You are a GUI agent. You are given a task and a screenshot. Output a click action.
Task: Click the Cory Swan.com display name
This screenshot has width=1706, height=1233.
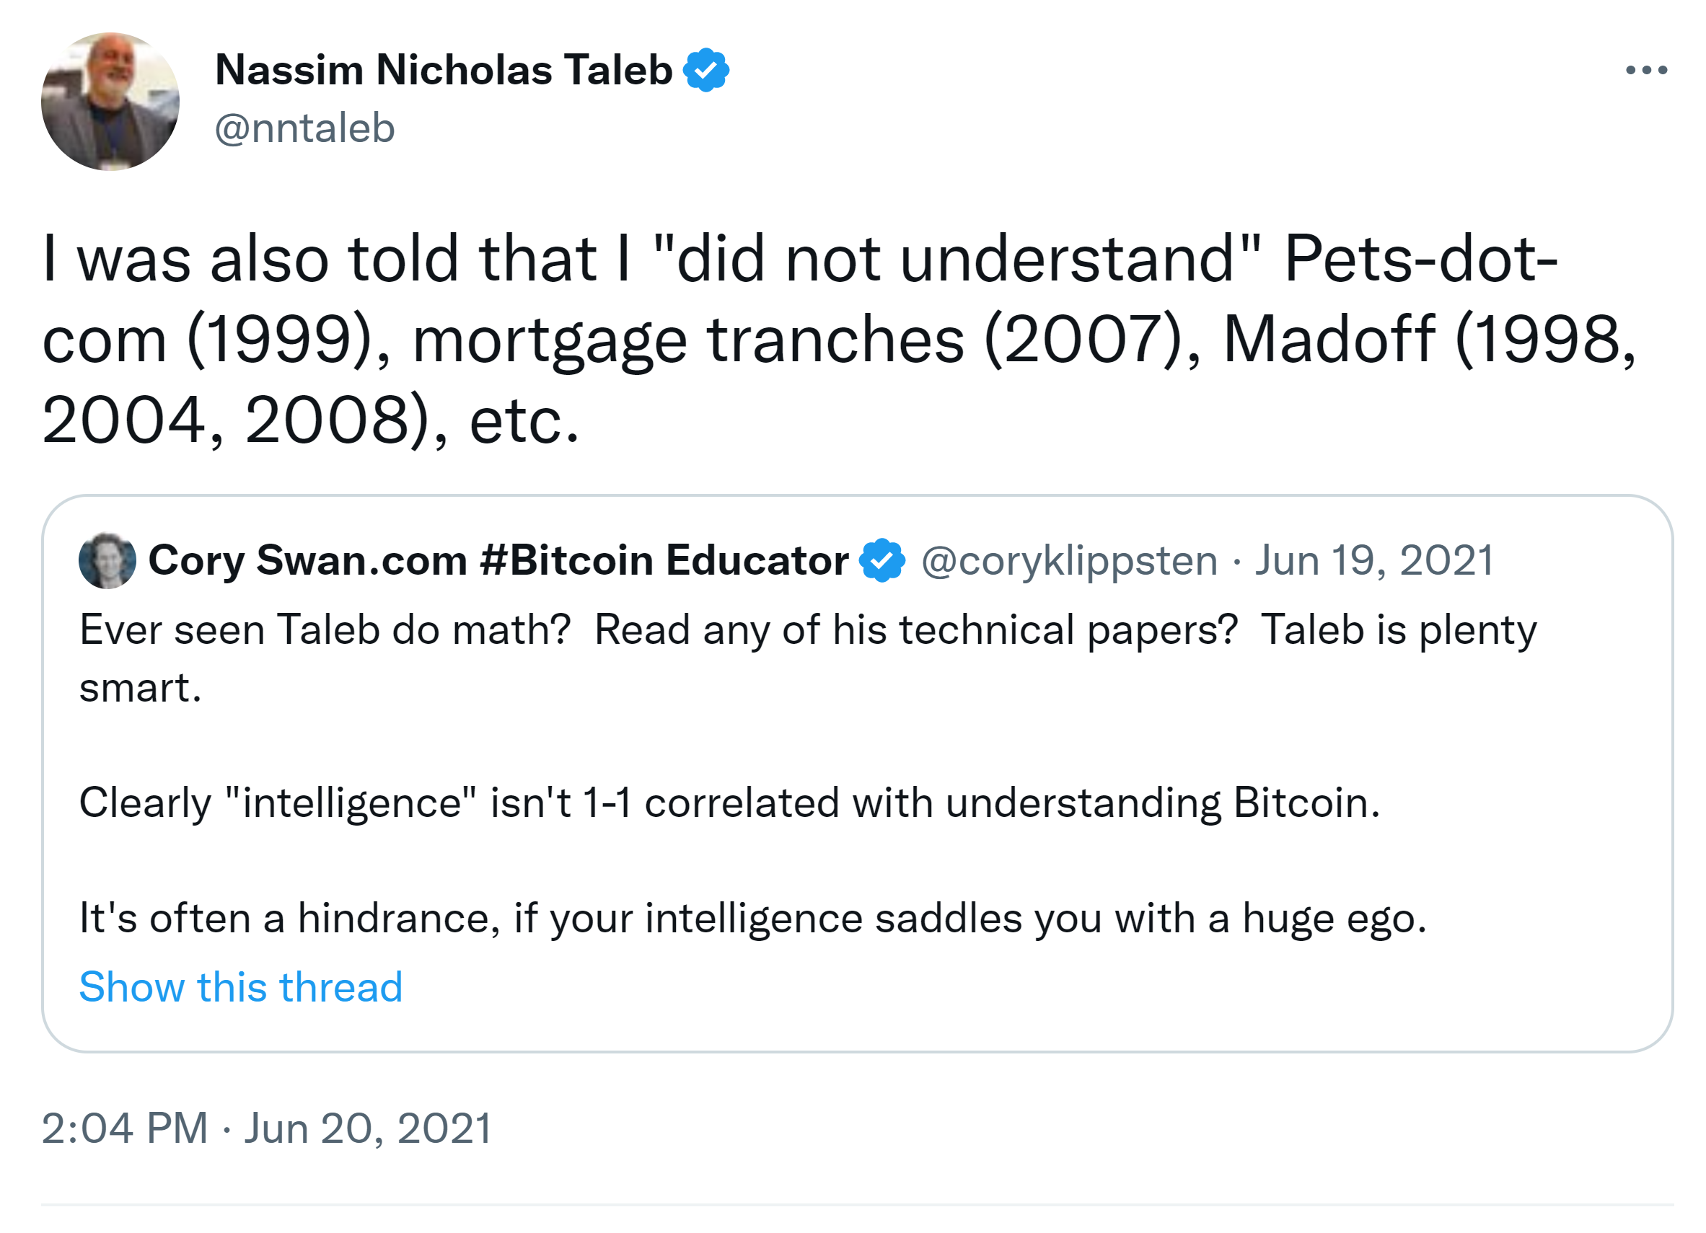pyautogui.click(x=307, y=560)
